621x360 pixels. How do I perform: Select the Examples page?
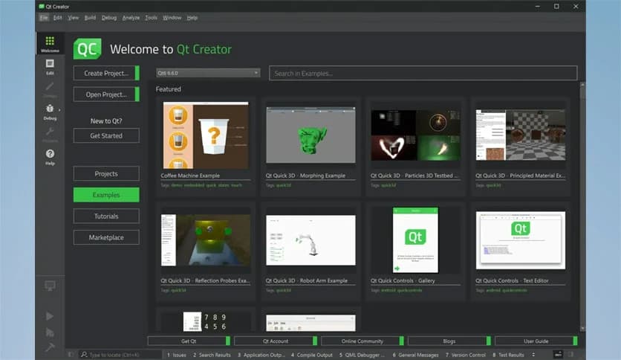[106, 195]
